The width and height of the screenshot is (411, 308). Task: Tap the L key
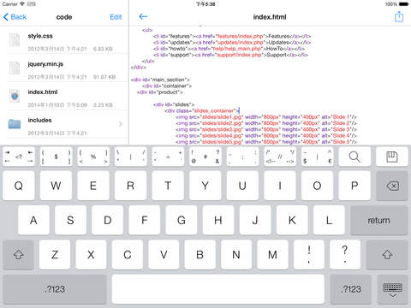tap(329, 220)
